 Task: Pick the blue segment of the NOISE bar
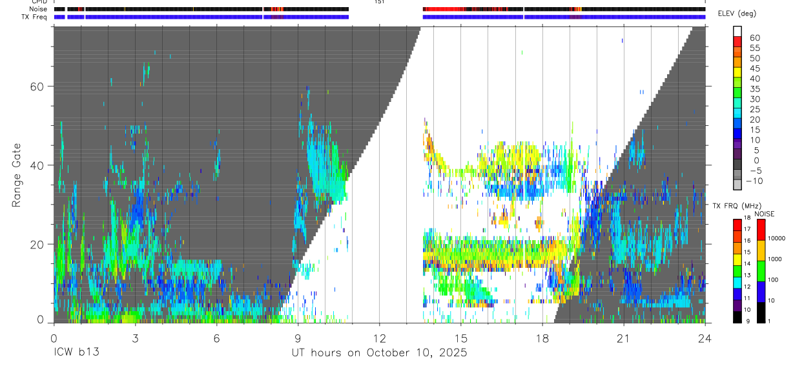[x=761, y=292]
